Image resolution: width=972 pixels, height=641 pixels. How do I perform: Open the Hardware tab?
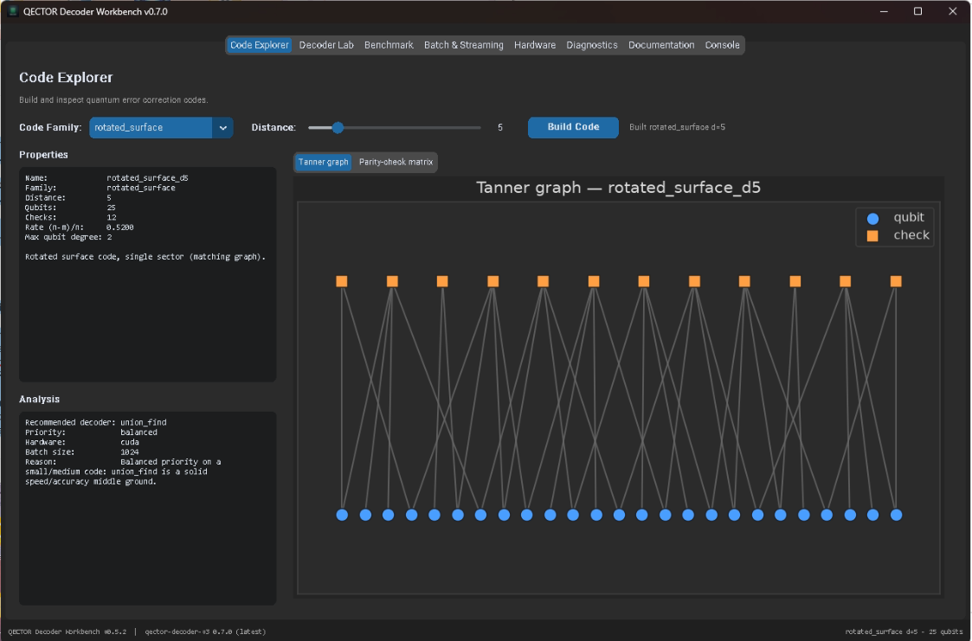[x=535, y=45]
